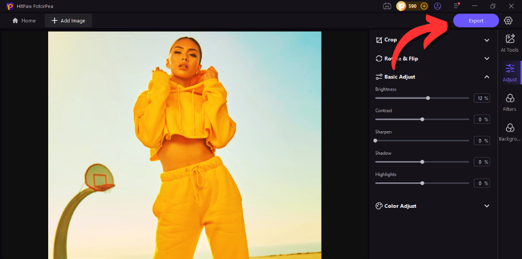
Task: Click the Contrast percentage input field
Action: tap(481, 119)
